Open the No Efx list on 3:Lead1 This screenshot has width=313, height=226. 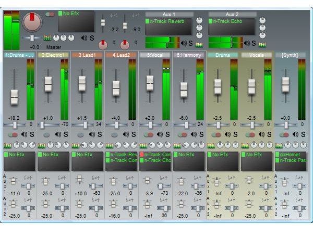pos(87,161)
